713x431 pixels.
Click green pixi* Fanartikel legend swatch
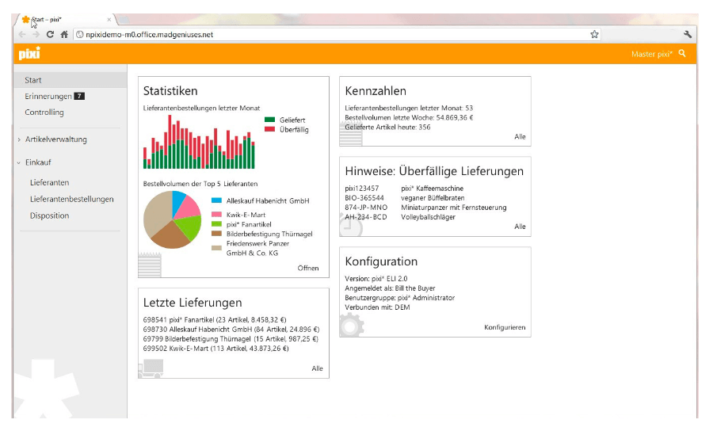216,224
